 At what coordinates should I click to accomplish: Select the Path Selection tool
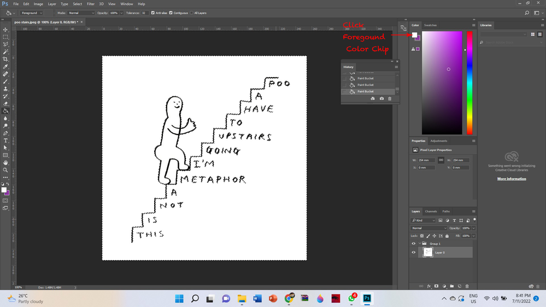coord(5,148)
